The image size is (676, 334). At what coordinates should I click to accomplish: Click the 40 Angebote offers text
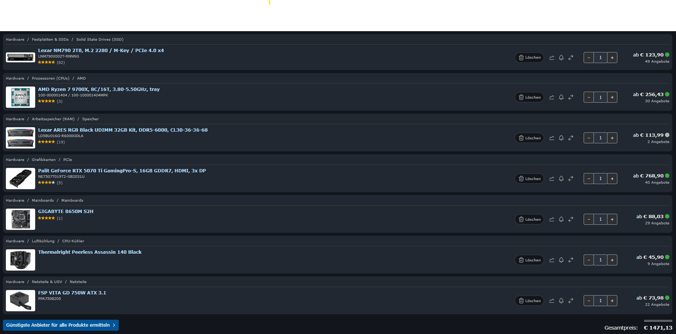(x=657, y=183)
